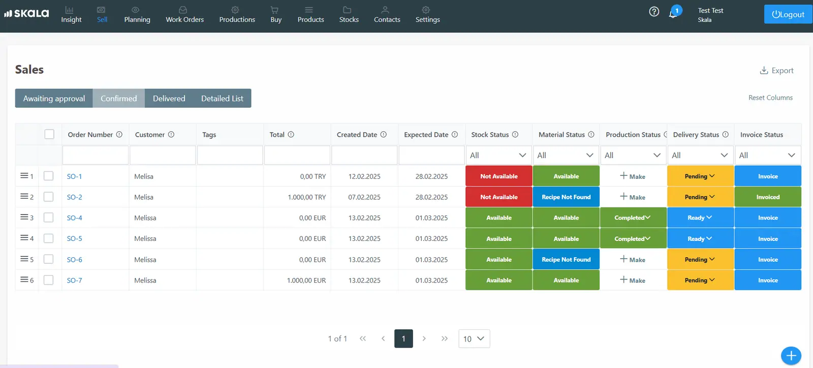Check the box for order SO-7
This screenshot has height=368, width=813.
pos(49,280)
